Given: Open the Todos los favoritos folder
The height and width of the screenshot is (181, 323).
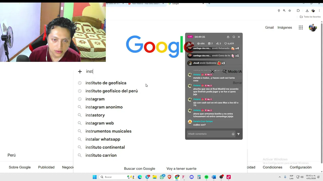Looking at the screenshot, I should [x=310, y=17].
